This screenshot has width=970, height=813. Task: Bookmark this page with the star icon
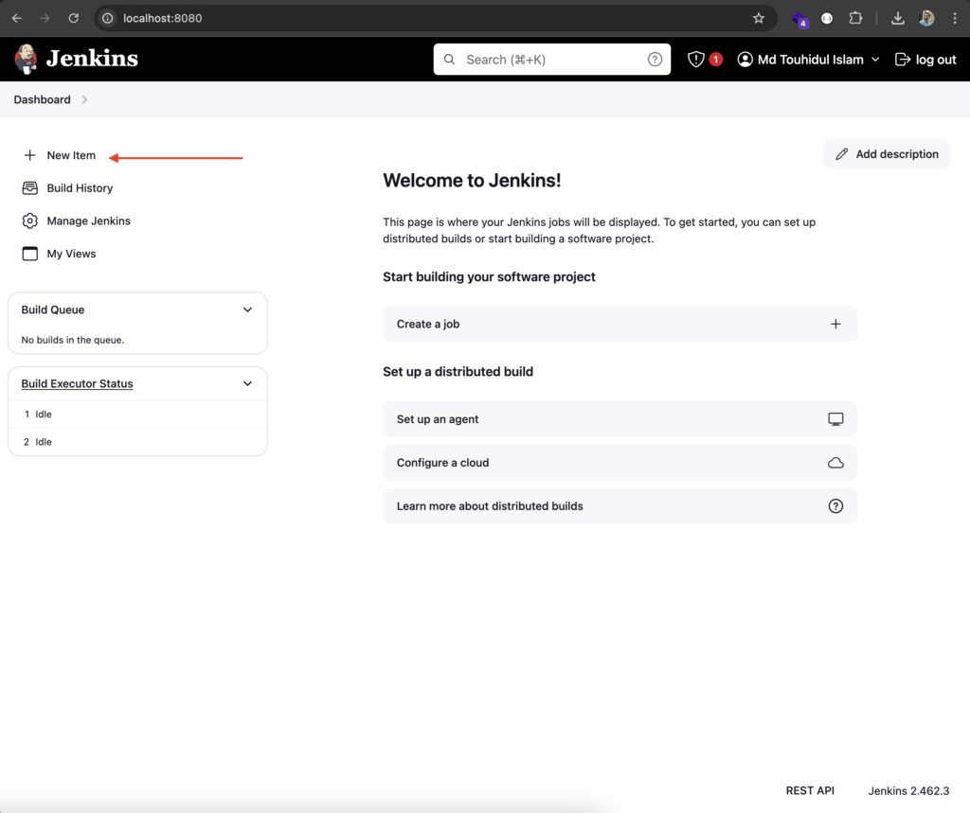[x=759, y=19]
